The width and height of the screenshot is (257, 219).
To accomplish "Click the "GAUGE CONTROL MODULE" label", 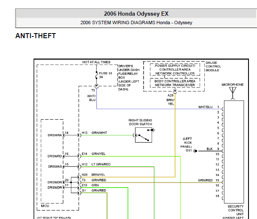I will pos(213,66).
